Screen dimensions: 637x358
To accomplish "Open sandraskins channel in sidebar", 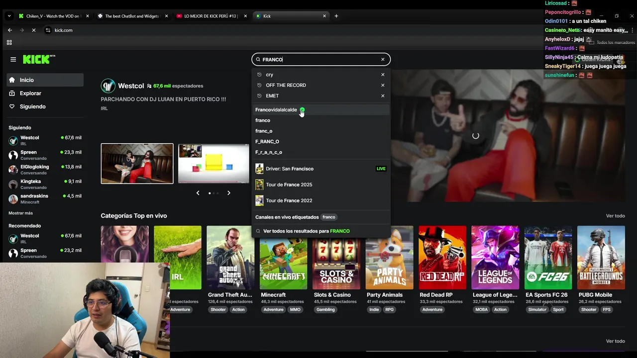I will [45, 198].
